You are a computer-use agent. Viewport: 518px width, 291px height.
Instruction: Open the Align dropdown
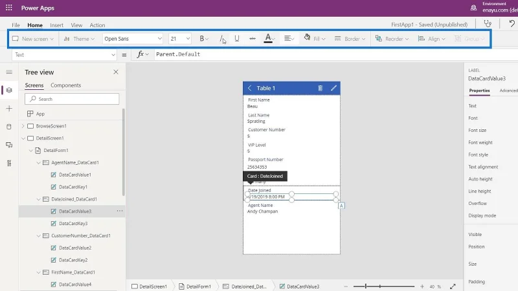click(x=431, y=39)
